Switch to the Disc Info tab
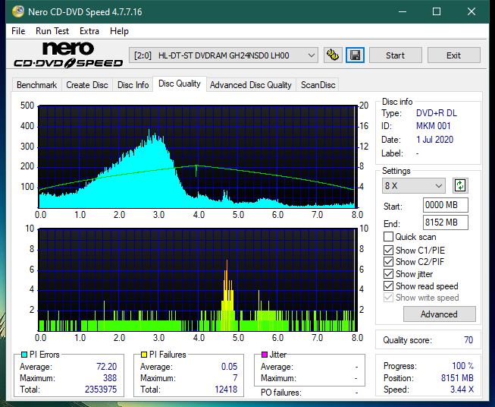The height and width of the screenshot is (407, 495). [133, 85]
